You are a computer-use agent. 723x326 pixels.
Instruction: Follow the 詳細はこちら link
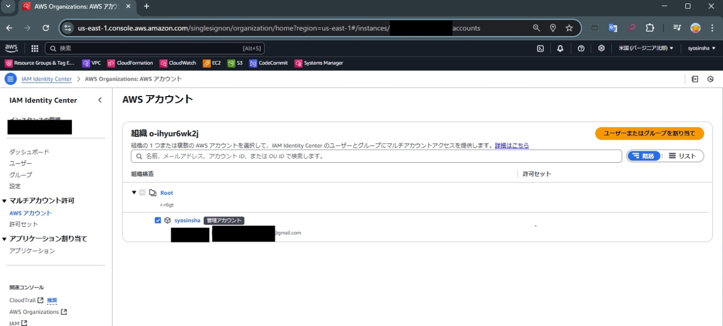pyautogui.click(x=512, y=146)
